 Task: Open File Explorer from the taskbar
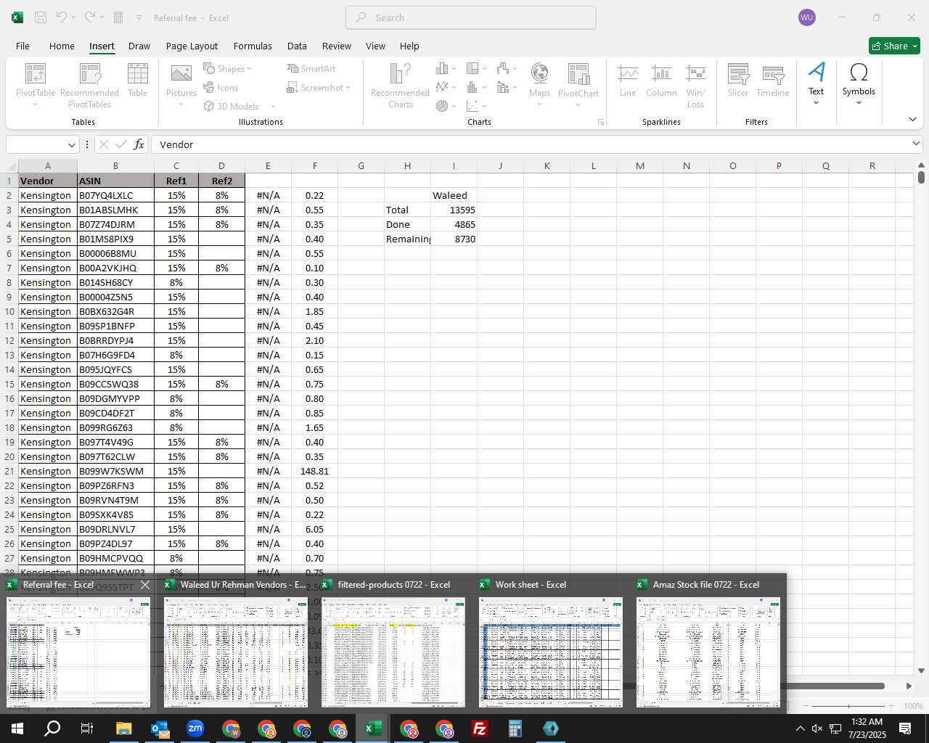(123, 728)
